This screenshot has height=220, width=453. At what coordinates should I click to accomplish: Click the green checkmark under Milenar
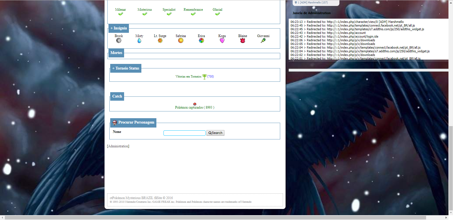tap(121, 14)
